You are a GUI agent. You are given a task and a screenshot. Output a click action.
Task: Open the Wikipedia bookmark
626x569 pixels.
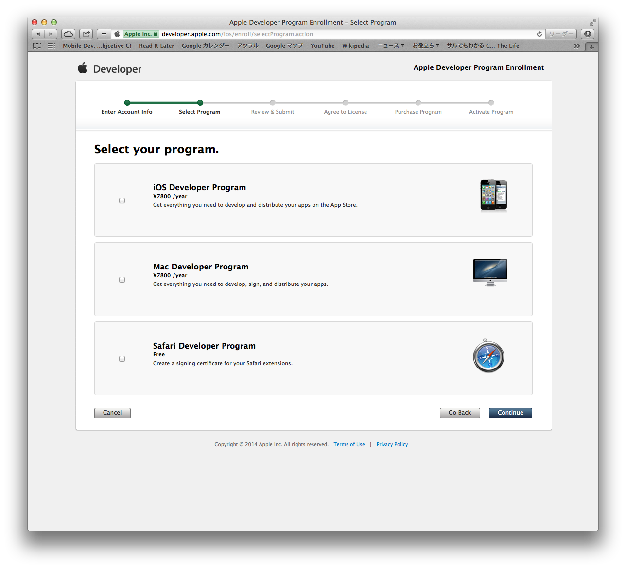pyautogui.click(x=355, y=46)
